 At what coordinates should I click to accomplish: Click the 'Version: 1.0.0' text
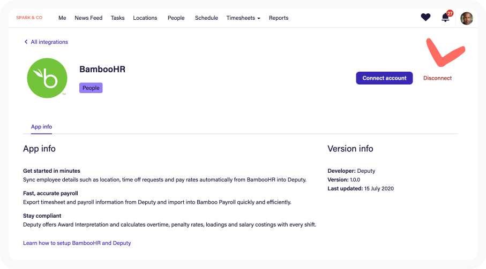343,180
